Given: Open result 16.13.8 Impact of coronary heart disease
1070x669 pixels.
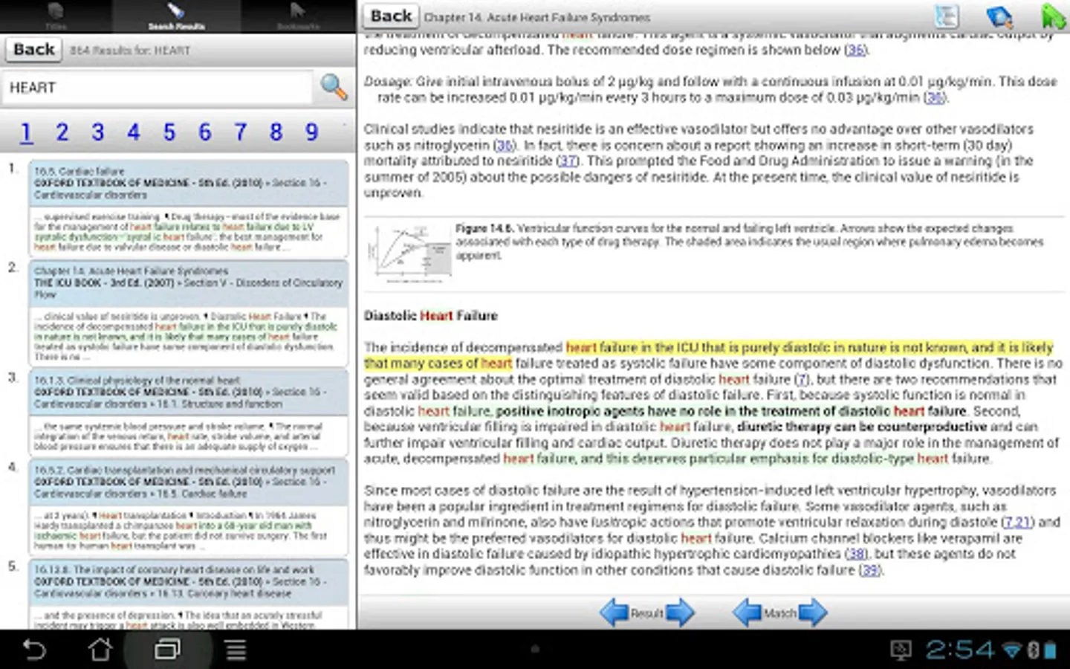Looking at the screenshot, I should click(189, 594).
